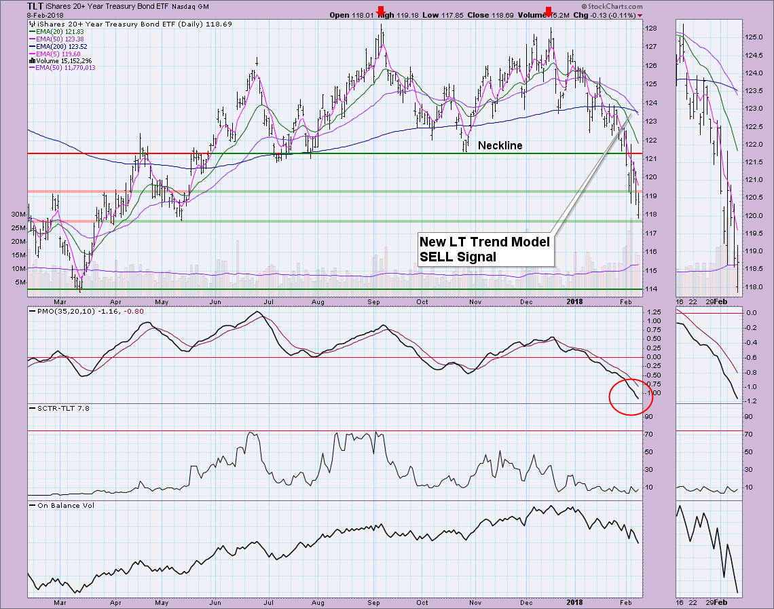Click the 'Chg -0.13 (-0.11%)' readout

tap(604, 16)
